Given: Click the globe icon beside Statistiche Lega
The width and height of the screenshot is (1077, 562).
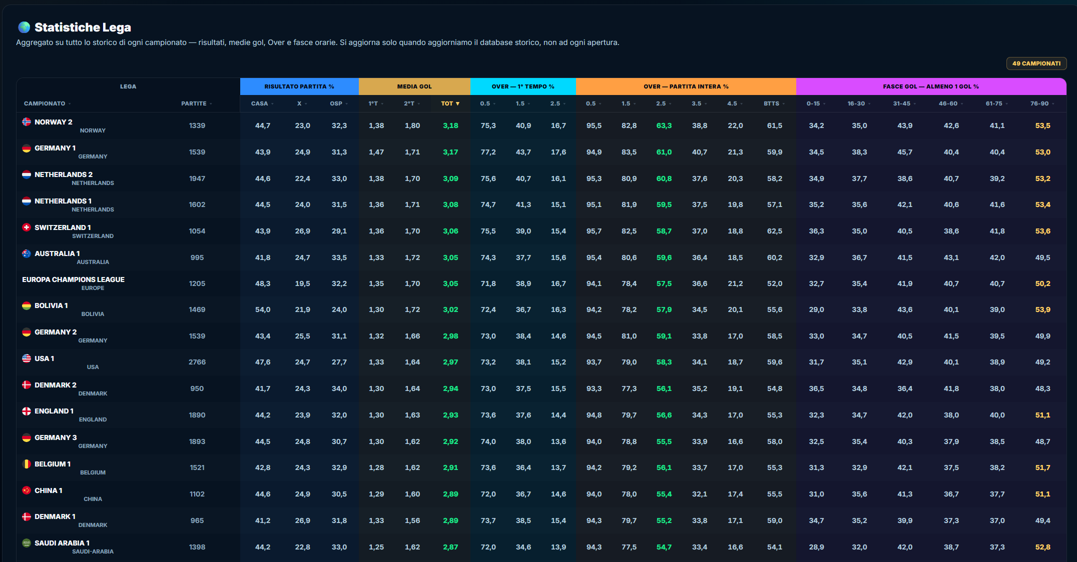Looking at the screenshot, I should 24,27.
